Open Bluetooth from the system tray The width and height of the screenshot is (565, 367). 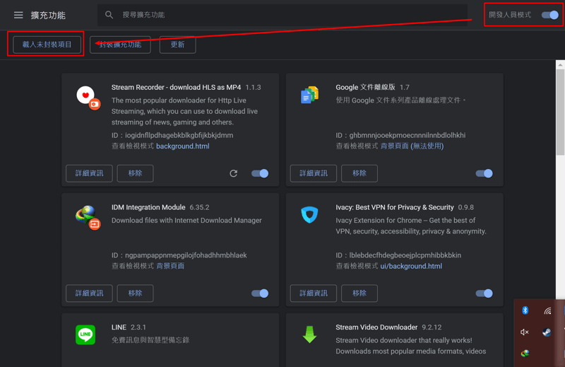point(525,310)
